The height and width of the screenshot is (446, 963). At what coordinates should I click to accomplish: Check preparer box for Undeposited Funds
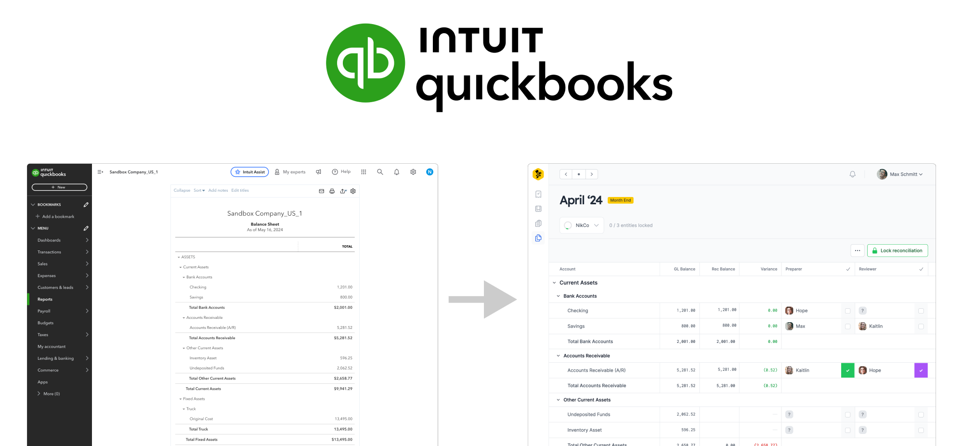pos(847,415)
